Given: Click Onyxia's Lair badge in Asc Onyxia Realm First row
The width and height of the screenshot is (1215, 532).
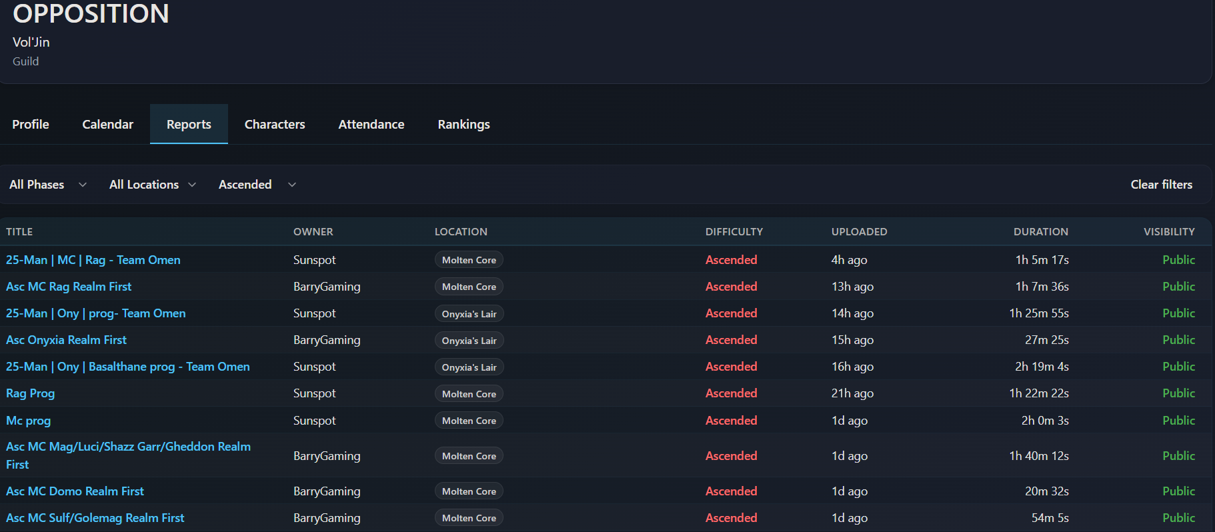Looking at the screenshot, I should (x=469, y=341).
